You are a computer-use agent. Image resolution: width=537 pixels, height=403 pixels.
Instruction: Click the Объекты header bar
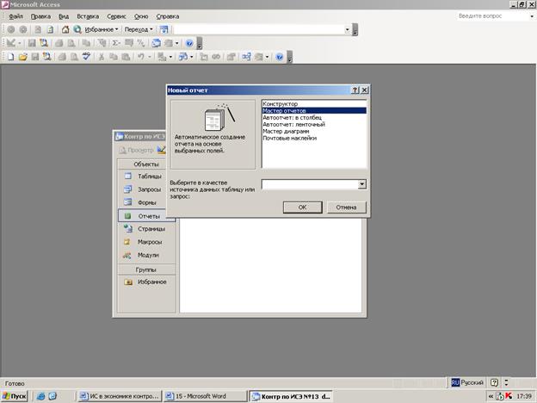coord(146,164)
